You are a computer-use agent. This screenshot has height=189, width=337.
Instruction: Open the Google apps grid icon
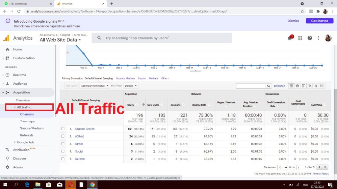click(300, 38)
